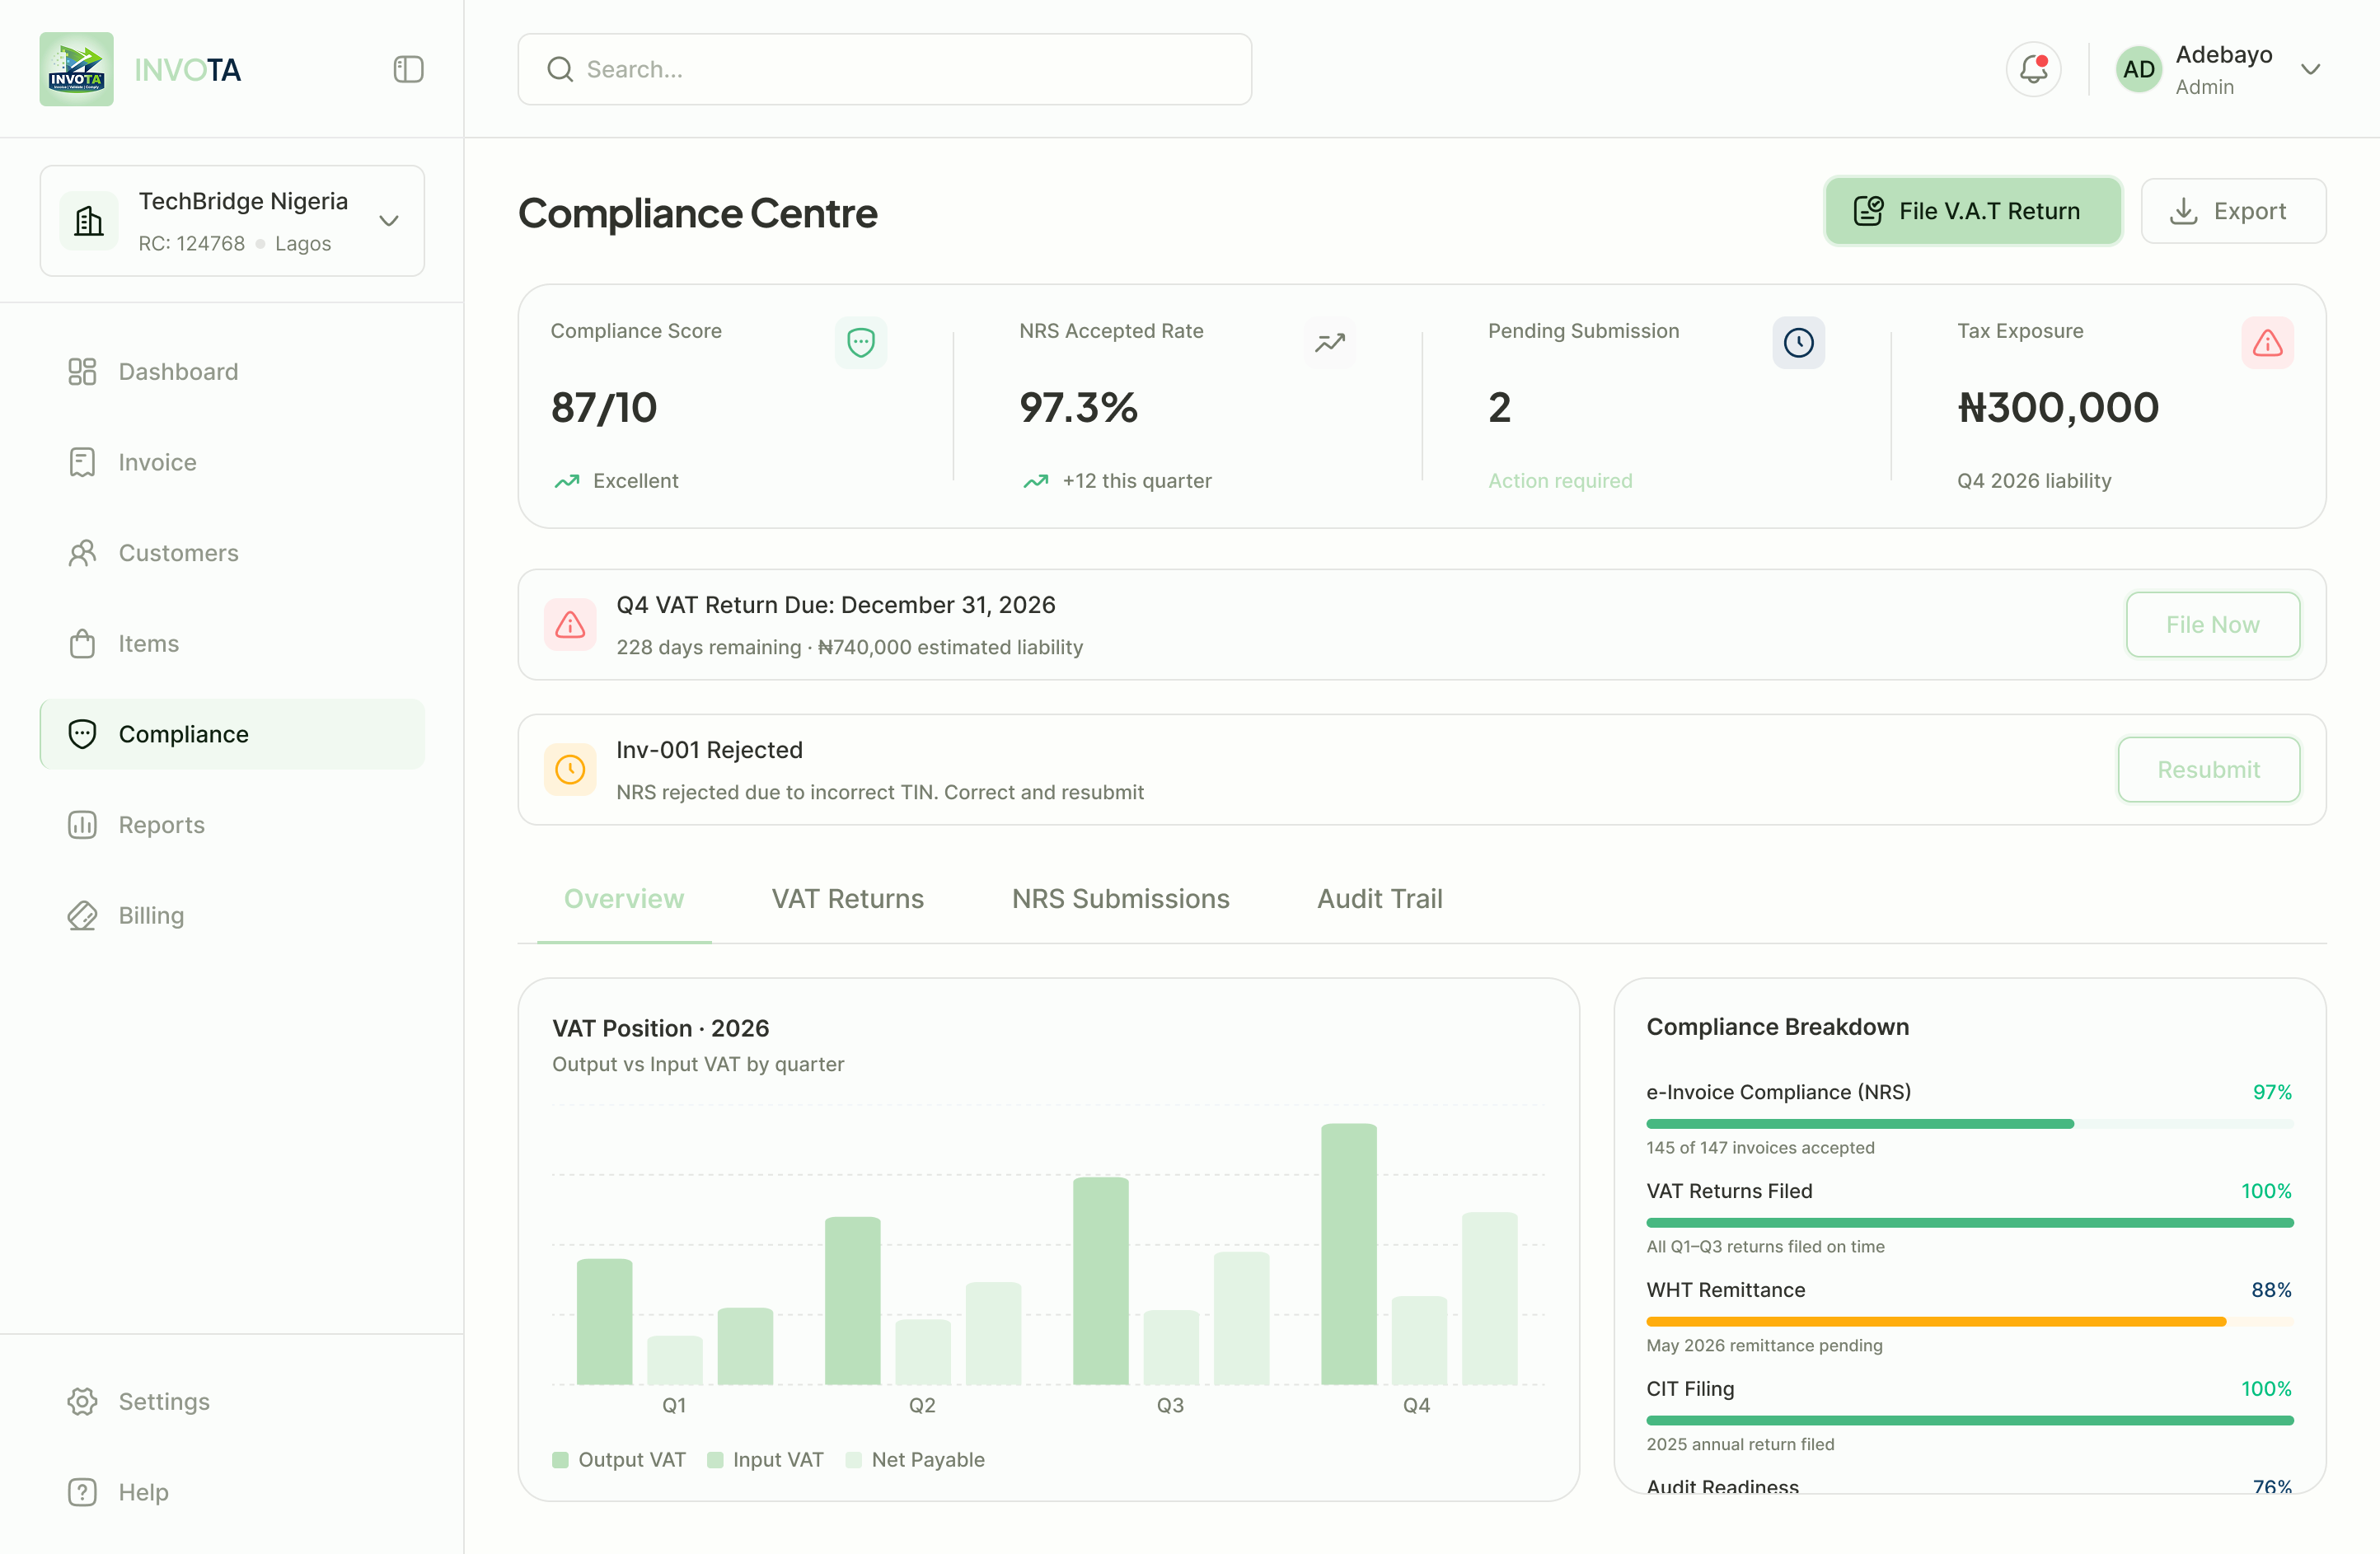Click WHT Remittance orange progress bar
This screenshot has width=2380, height=1554.
point(1969,1322)
